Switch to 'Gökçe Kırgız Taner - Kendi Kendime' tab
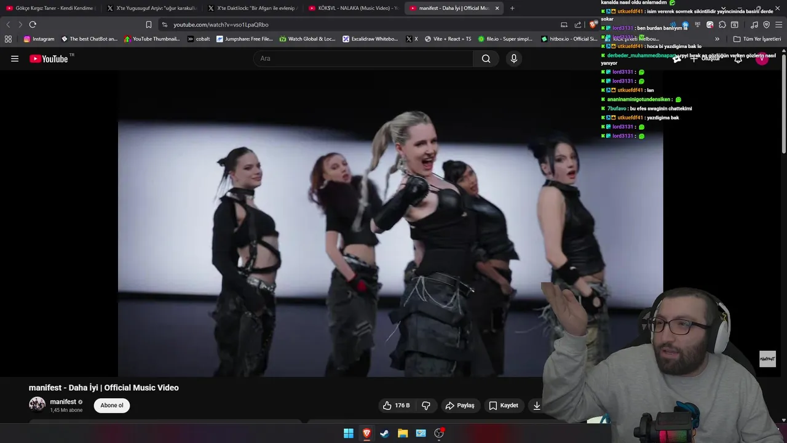 [x=50, y=8]
